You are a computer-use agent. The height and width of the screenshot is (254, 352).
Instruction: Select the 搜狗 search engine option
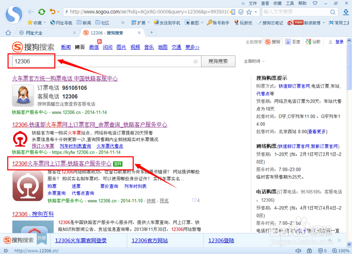(273, 42)
